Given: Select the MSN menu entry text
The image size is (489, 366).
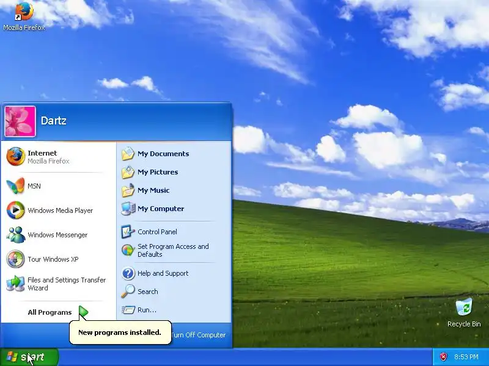Looking at the screenshot, I should point(34,186).
